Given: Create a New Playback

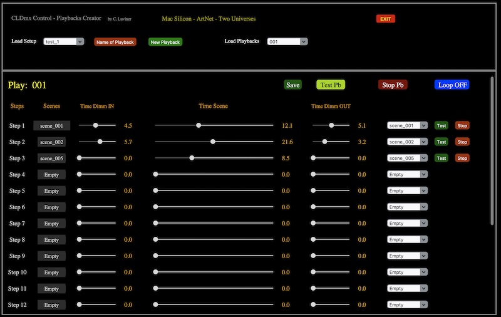Looking at the screenshot, I should pyautogui.click(x=165, y=42).
